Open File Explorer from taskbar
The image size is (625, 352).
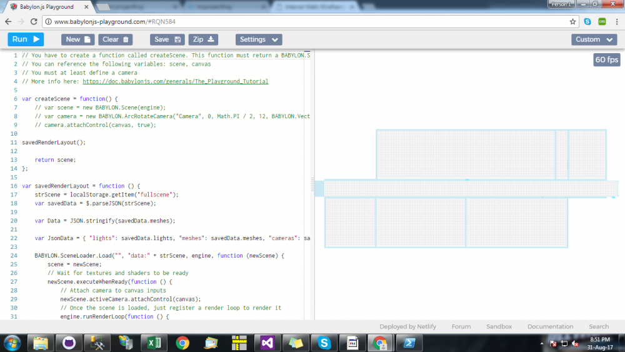point(41,343)
